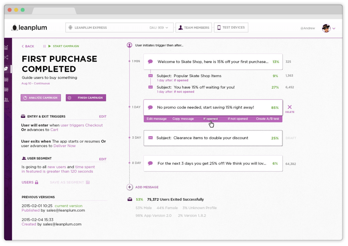Open the users group sidebar icon
The width and height of the screenshot is (348, 246).
pyautogui.click(x=6, y=100)
